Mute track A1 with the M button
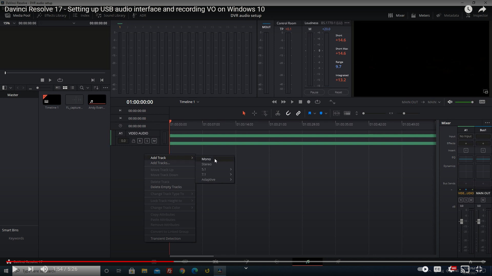The height and width of the screenshot is (276, 492). pos(154,141)
